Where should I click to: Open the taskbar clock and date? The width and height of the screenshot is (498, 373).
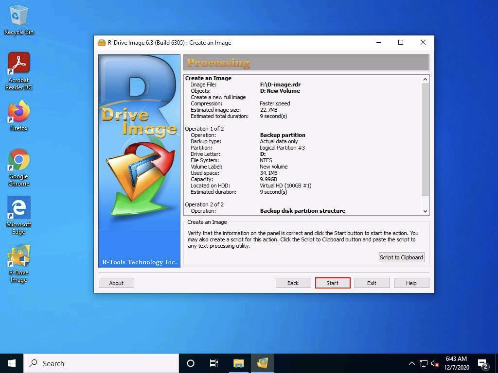pos(456,363)
